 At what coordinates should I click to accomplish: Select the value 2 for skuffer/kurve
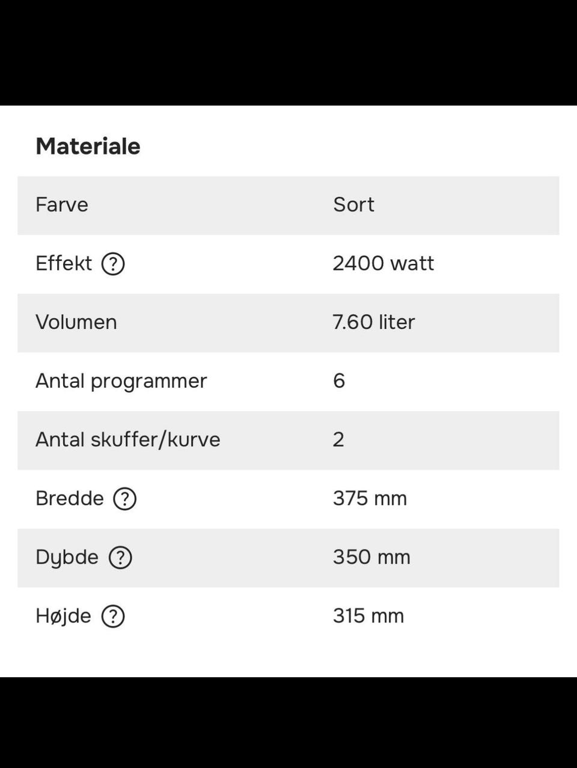coord(338,439)
